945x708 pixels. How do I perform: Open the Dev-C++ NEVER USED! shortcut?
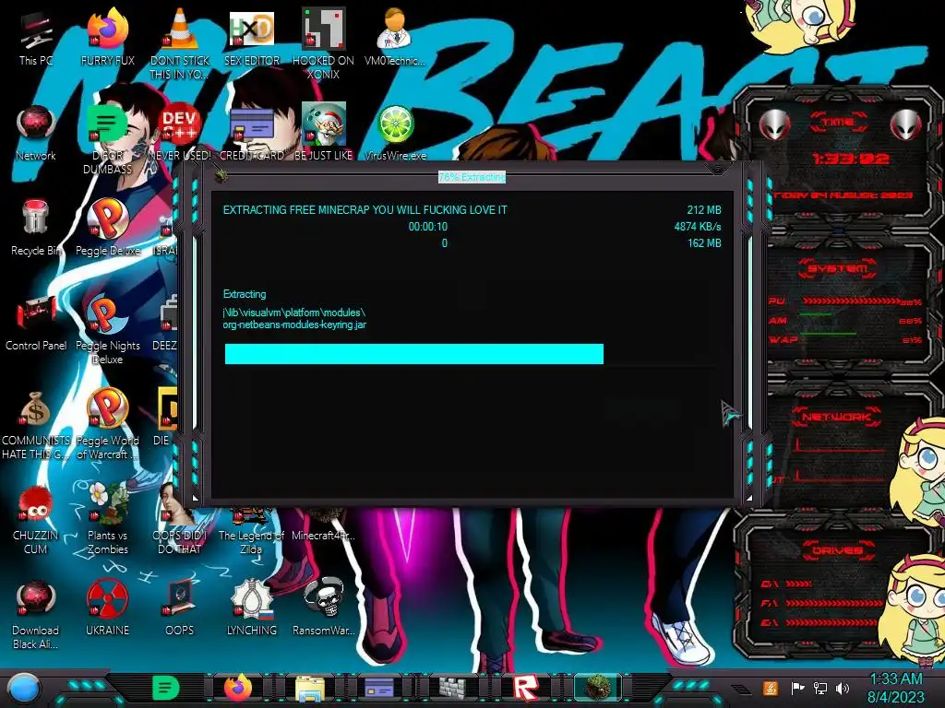pos(180,133)
